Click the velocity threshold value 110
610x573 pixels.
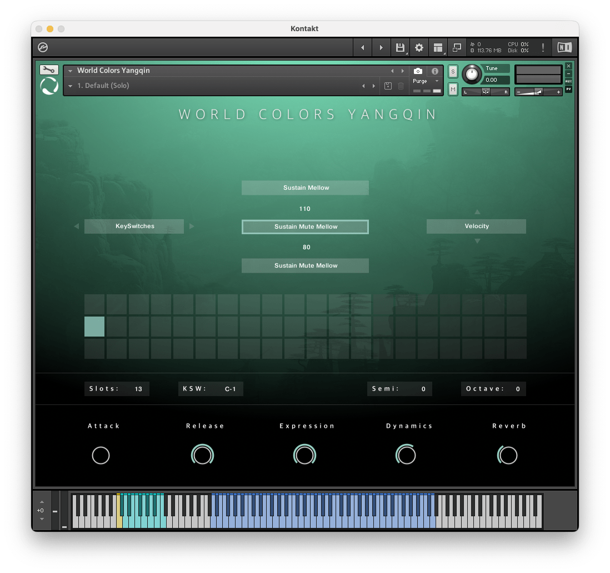click(x=305, y=209)
